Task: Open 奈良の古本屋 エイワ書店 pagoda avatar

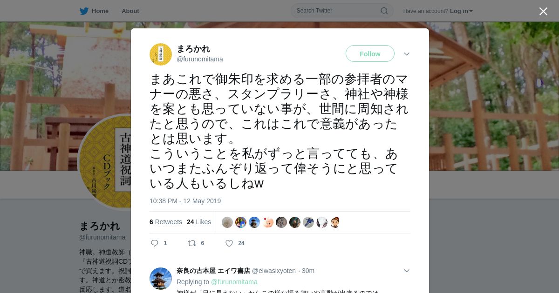Action: click(161, 278)
